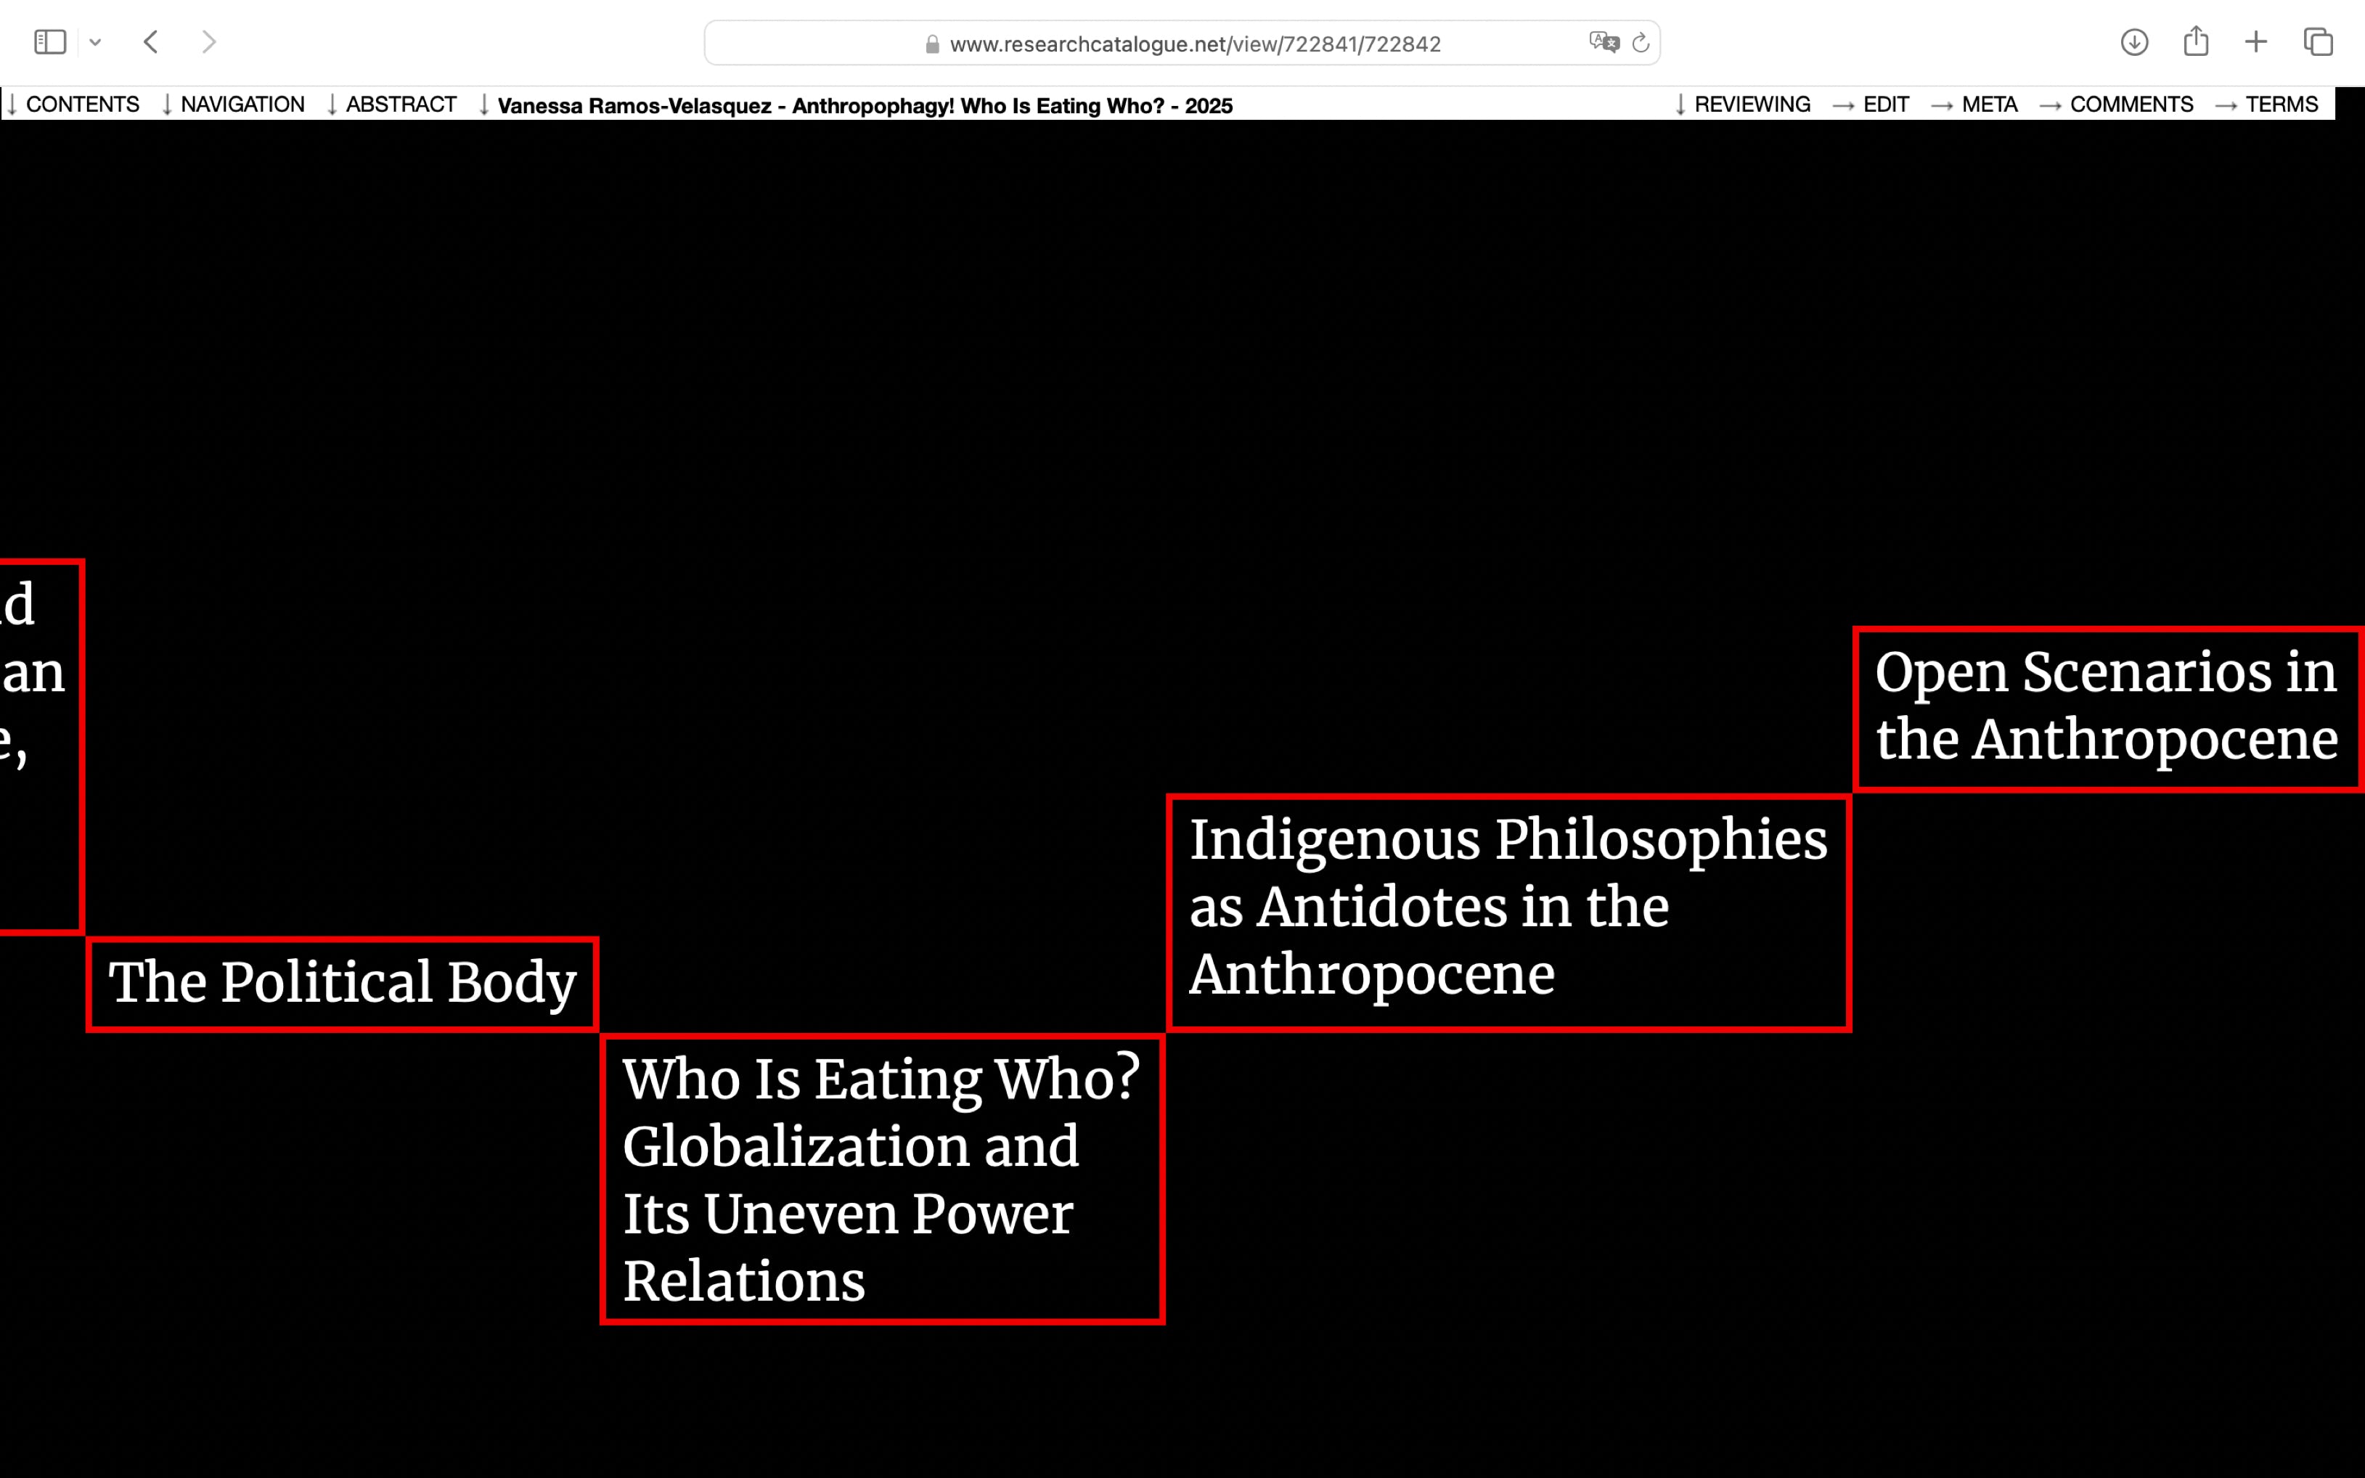Toggle the Safari sidebar icon
Viewport: 2365px width, 1478px height.
[50, 42]
